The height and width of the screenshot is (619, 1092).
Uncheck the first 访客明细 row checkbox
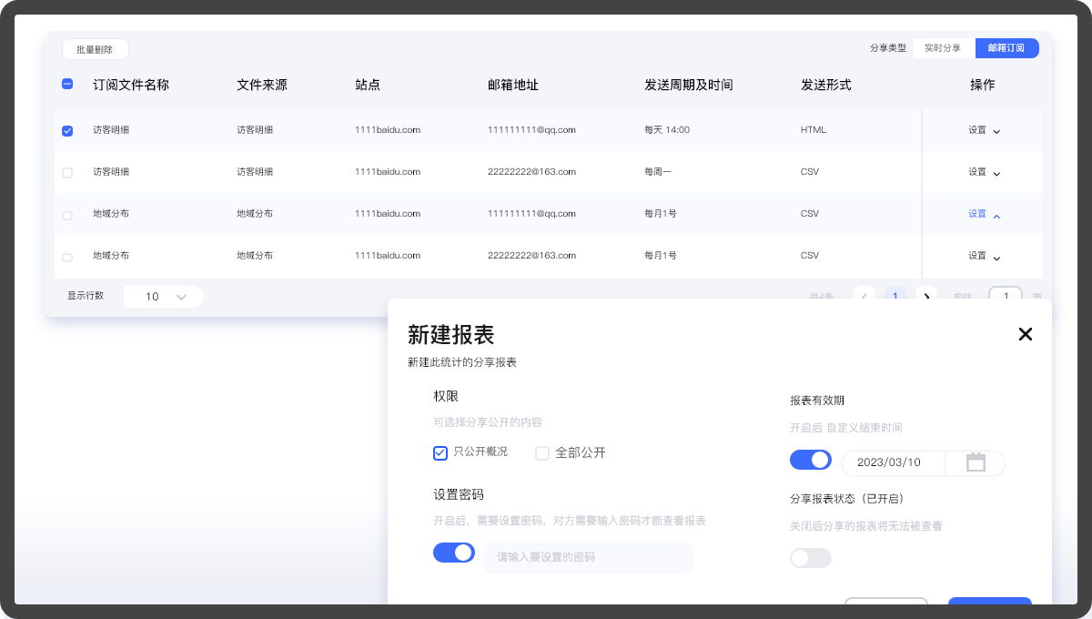coord(67,130)
